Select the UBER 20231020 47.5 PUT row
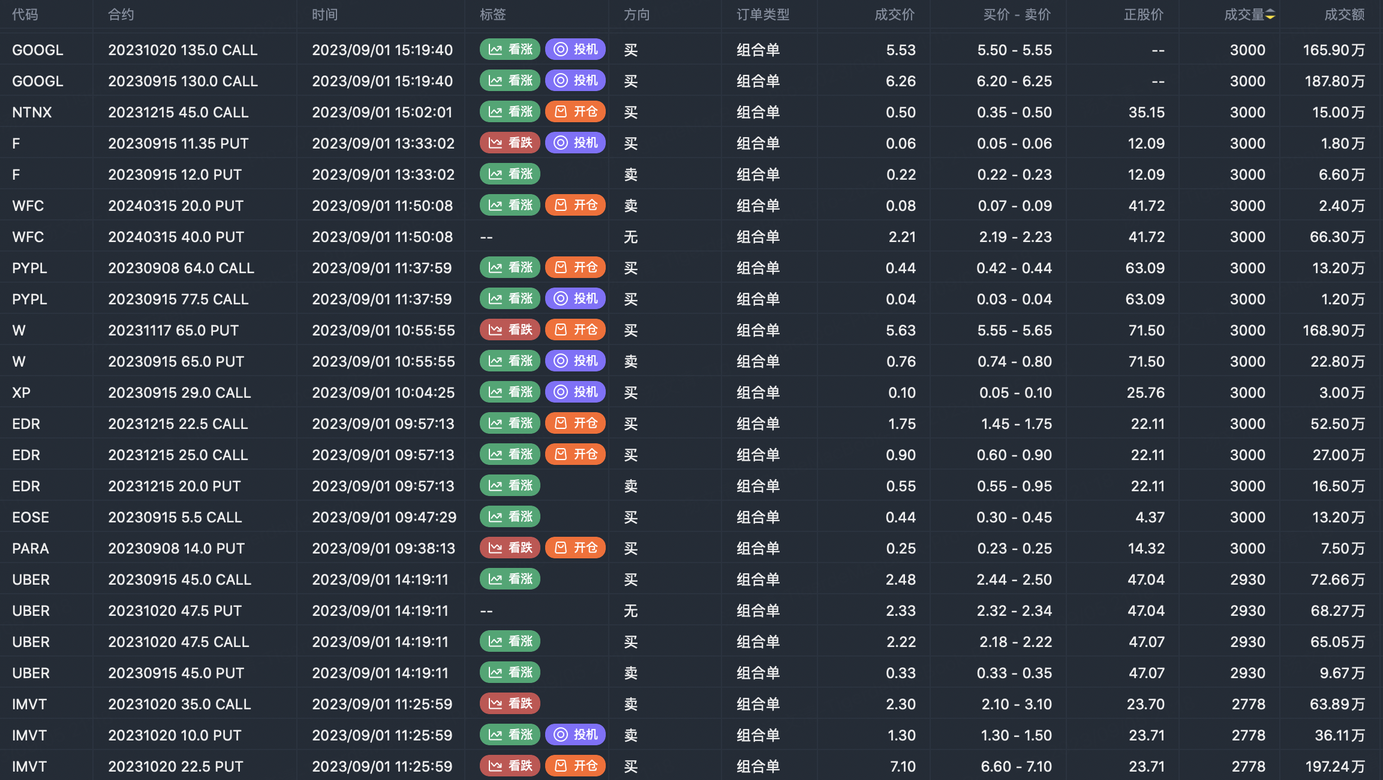 click(x=175, y=610)
